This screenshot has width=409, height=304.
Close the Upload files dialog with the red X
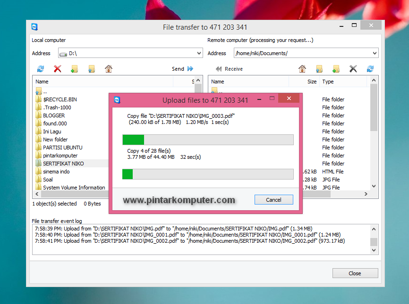coord(289,98)
